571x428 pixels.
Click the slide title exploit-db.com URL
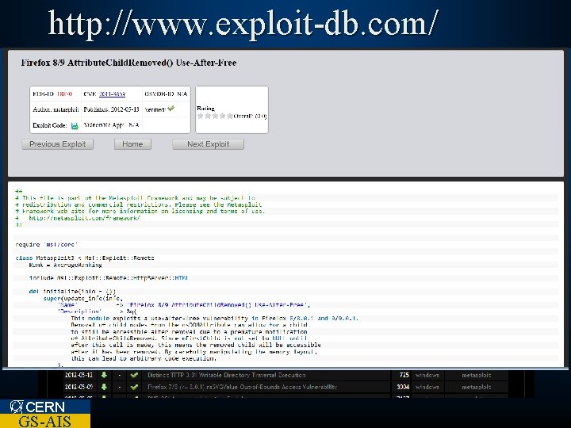(x=243, y=24)
